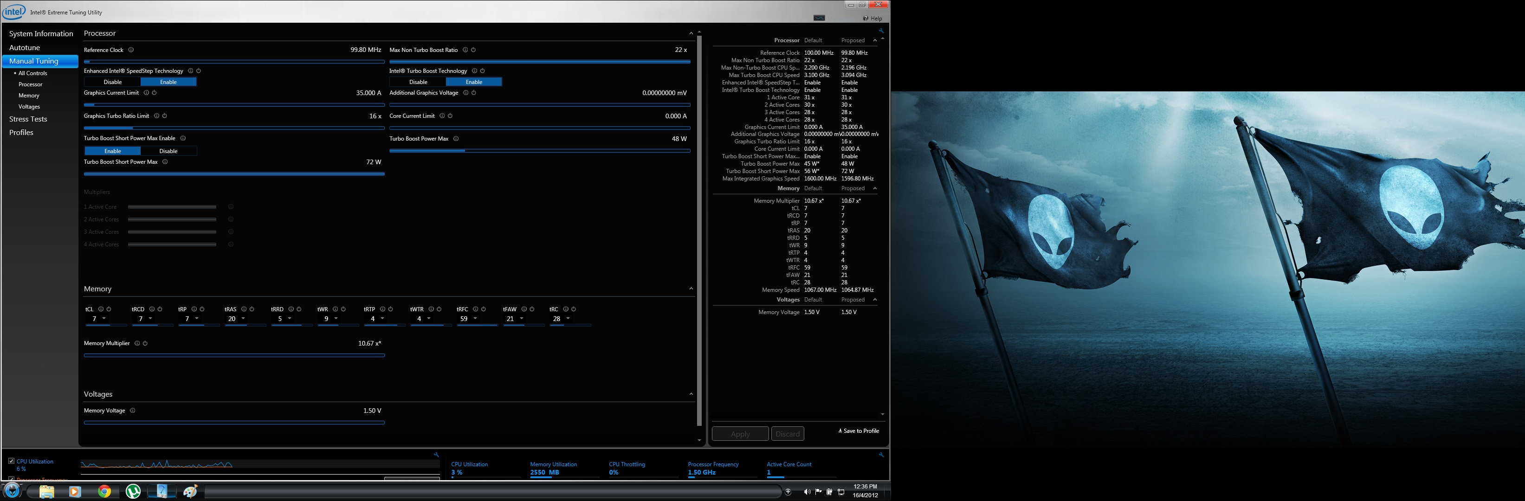Open uTorrent from the taskbar
Image resolution: width=1525 pixels, height=501 pixels.
pyautogui.click(x=133, y=492)
